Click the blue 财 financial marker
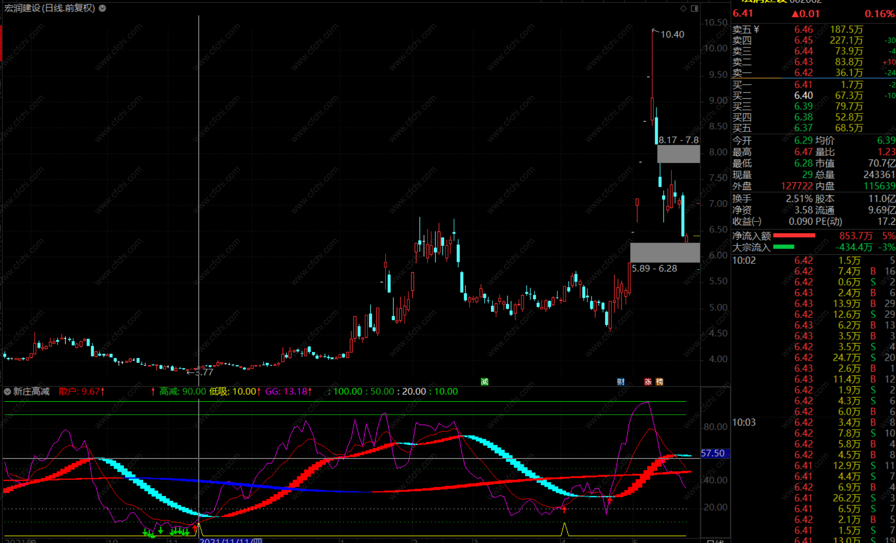Viewport: 896px width, 543px height. [621, 382]
